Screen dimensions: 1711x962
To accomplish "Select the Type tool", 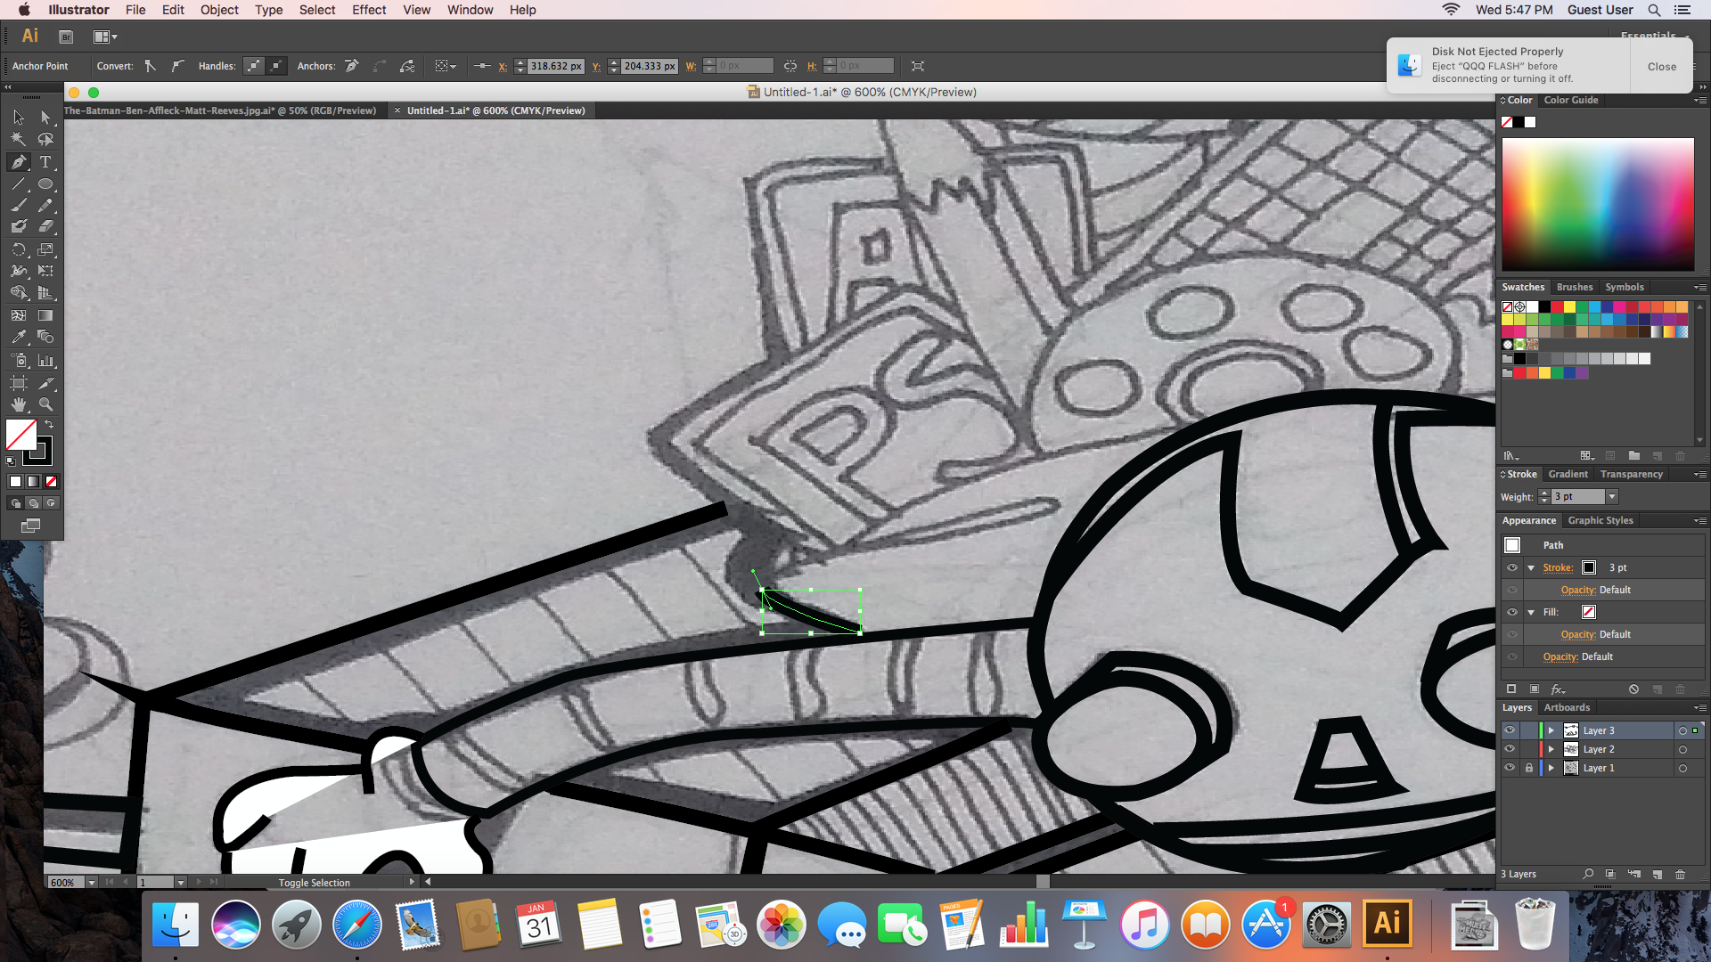I will tap(45, 162).
